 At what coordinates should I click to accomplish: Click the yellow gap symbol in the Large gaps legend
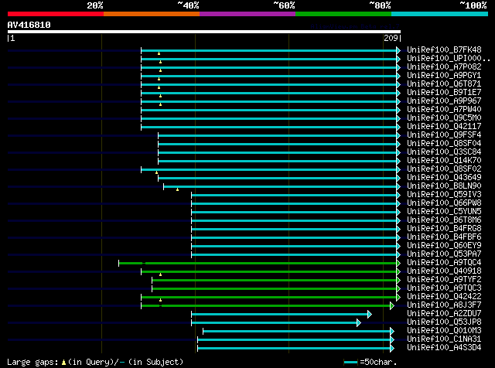(63, 362)
